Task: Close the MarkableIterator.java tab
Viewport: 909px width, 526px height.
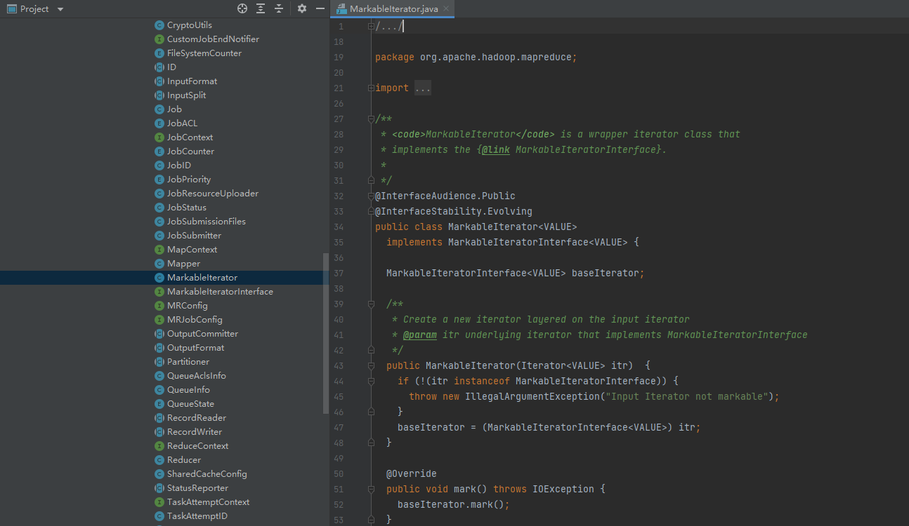Action: point(446,8)
